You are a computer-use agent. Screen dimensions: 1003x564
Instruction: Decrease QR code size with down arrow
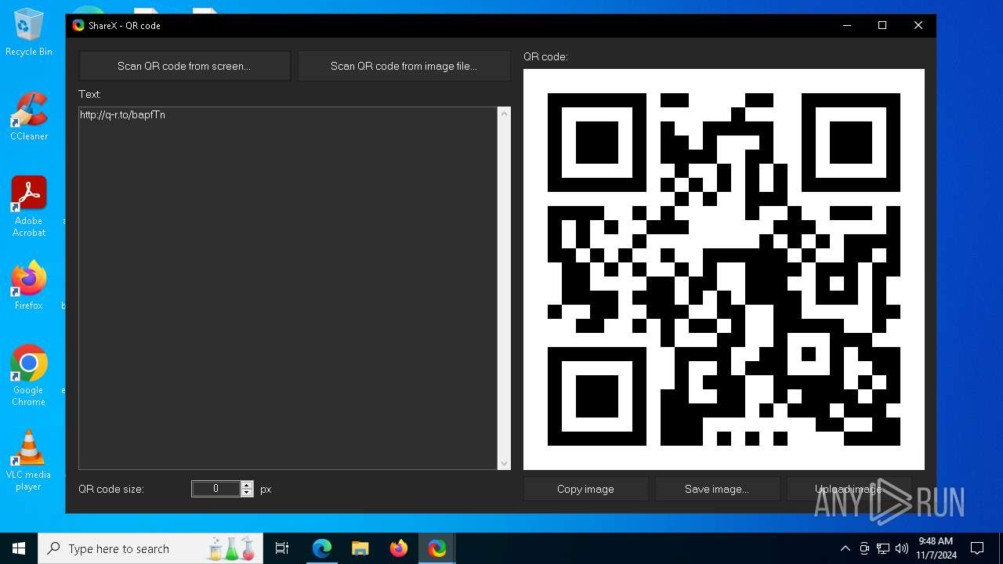(247, 493)
